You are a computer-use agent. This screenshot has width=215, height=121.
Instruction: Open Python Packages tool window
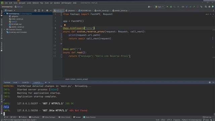49,117
